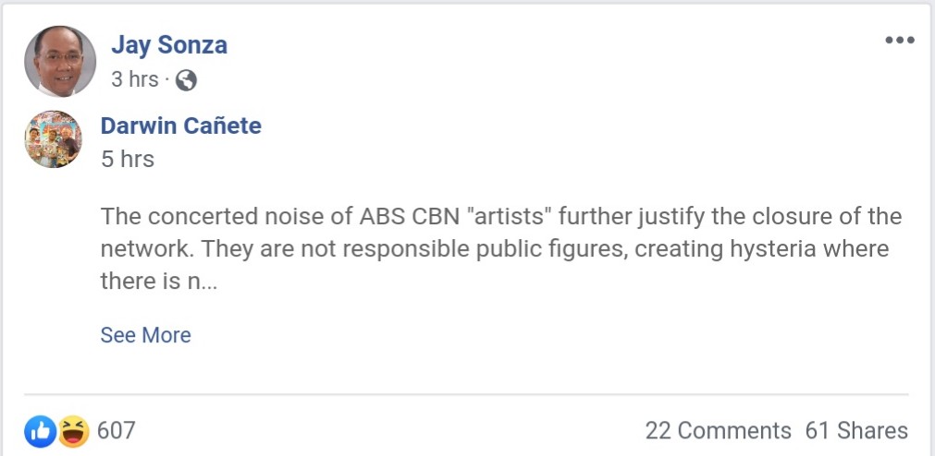Viewport: 935px width, 456px height.
Task: Click the blue Like reaction icon
Action: coord(41,430)
